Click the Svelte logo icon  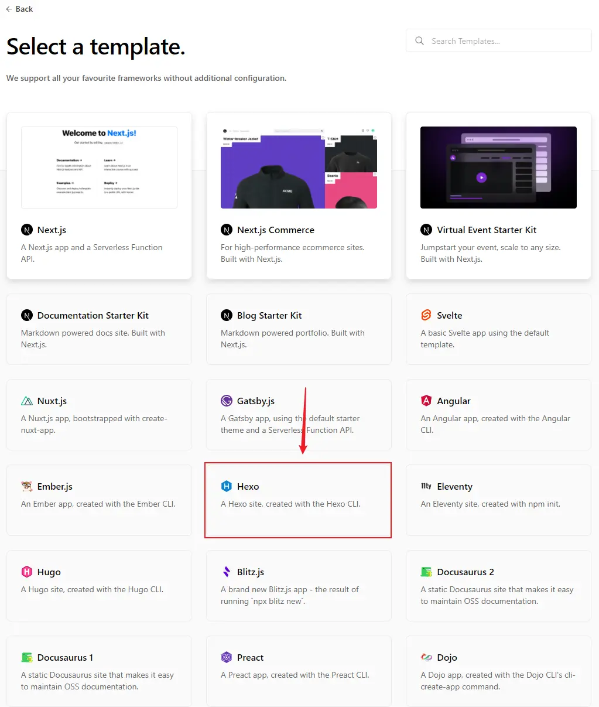point(426,315)
